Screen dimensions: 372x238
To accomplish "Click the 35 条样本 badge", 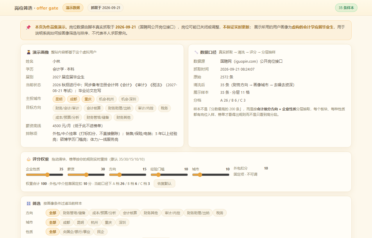I will [x=346, y=8].
